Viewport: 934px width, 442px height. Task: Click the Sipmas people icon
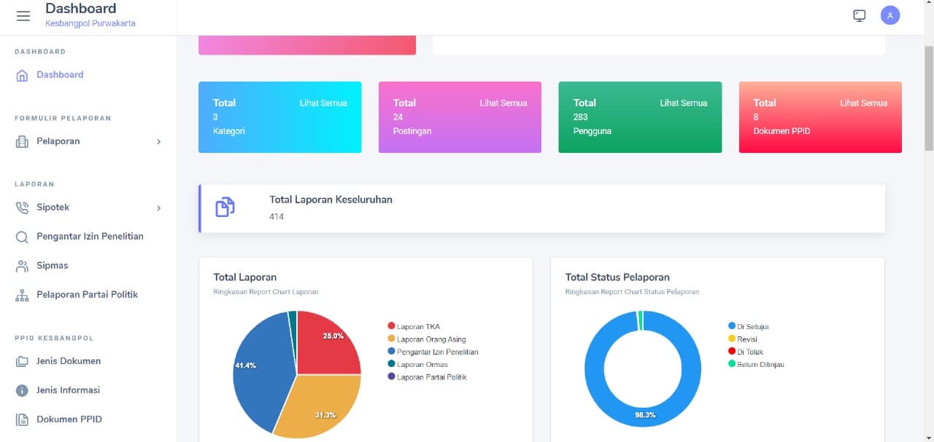22,266
